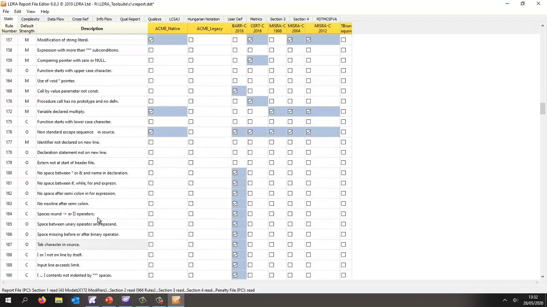Click the Description column header
Screen dimensions: 547x307
point(92,29)
